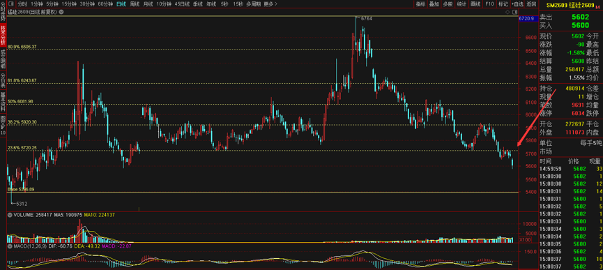Image resolution: width=603 pixels, height=270 pixels.
Task: Click the 61.8% 6243.67 Fibonacci level label
Action: coord(22,80)
